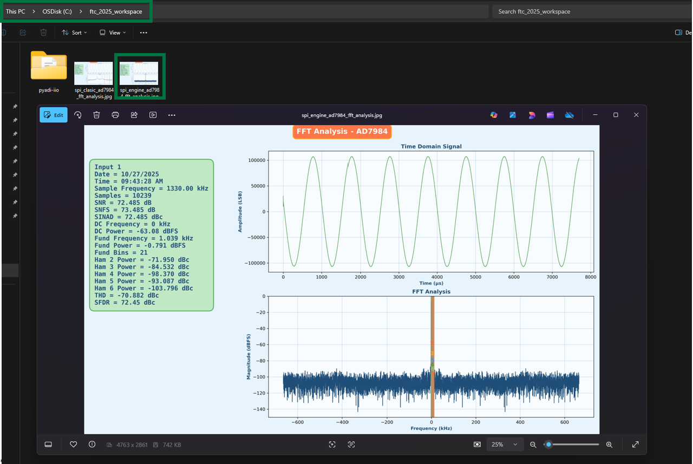The image size is (693, 464).
Task: Start a slideshow with the slideshow icon
Action: (x=153, y=115)
